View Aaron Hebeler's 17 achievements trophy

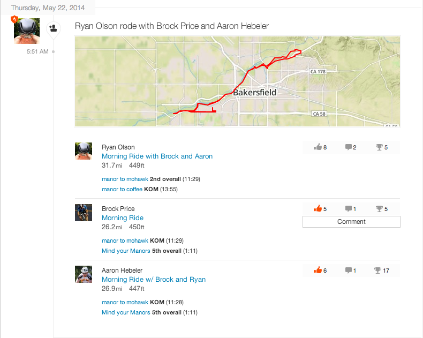point(377,270)
